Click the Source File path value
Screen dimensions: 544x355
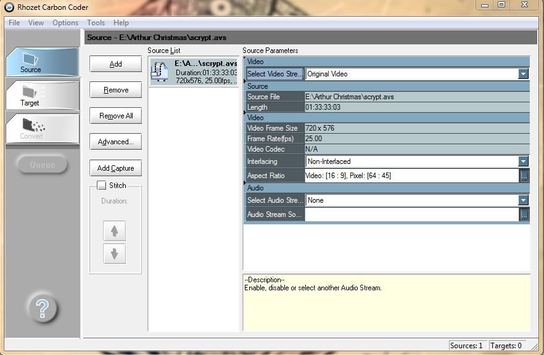tap(417, 97)
